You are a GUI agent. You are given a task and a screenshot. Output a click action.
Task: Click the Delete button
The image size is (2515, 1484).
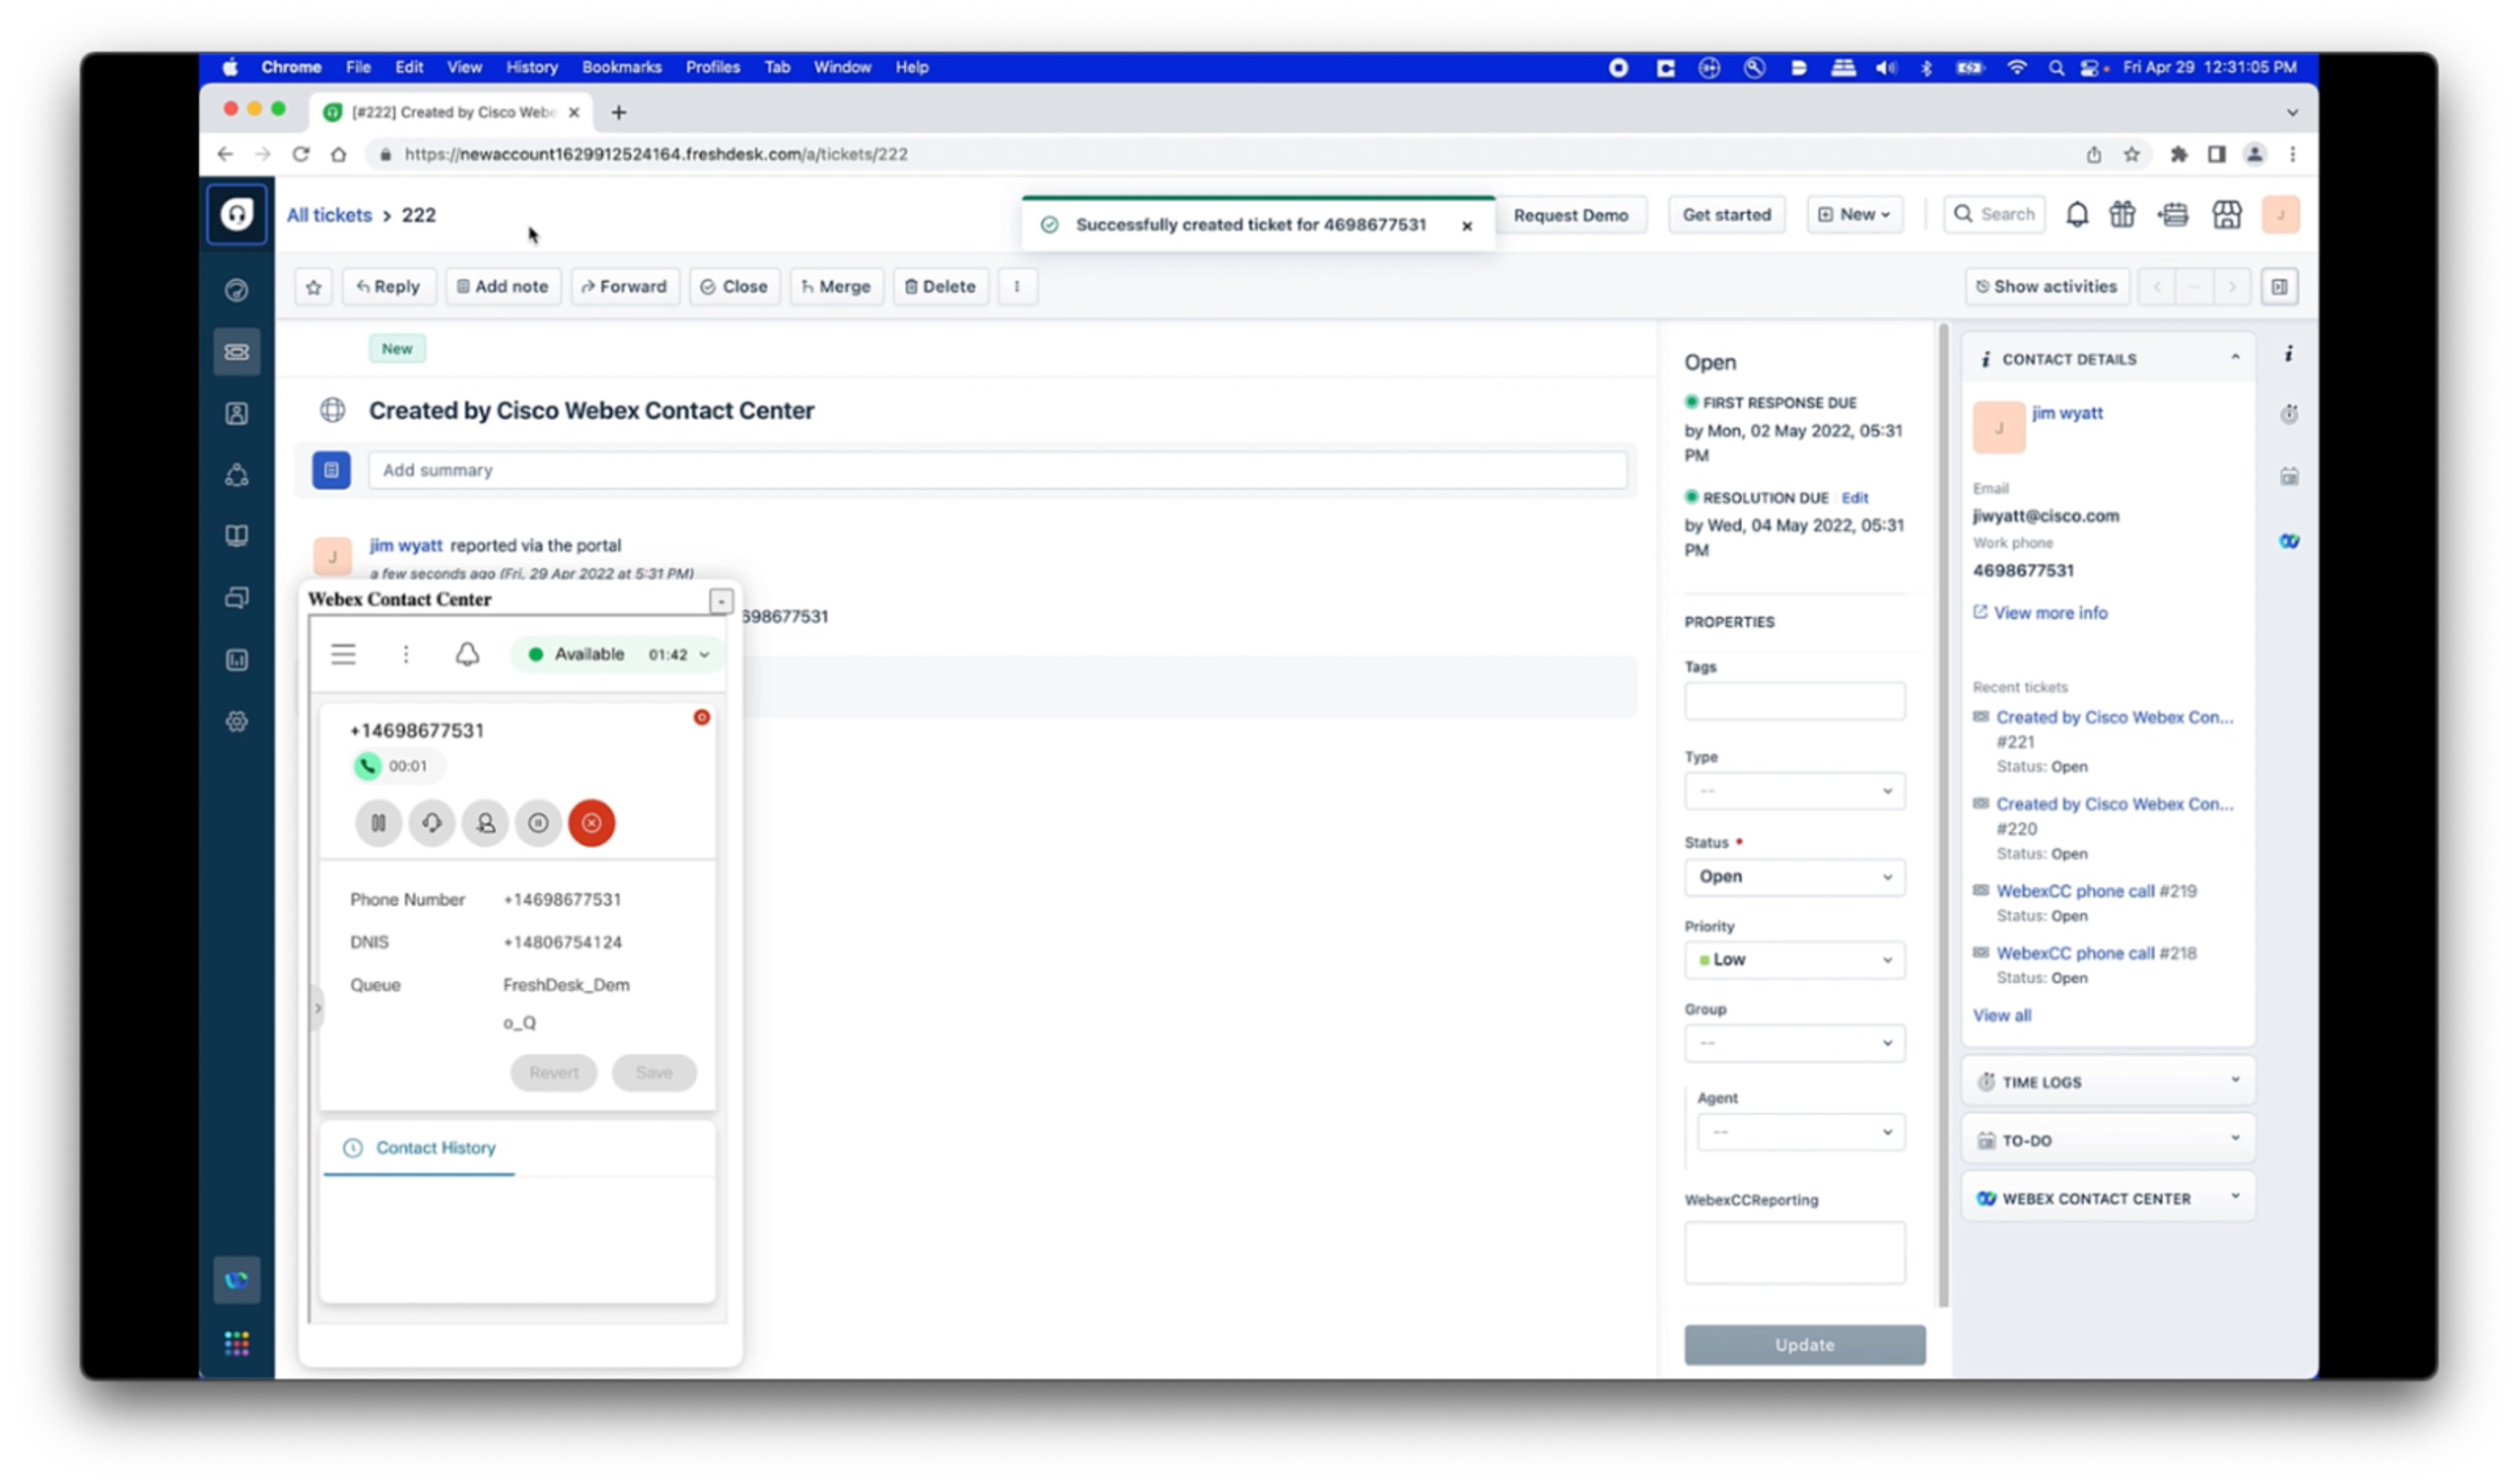pyautogui.click(x=940, y=287)
